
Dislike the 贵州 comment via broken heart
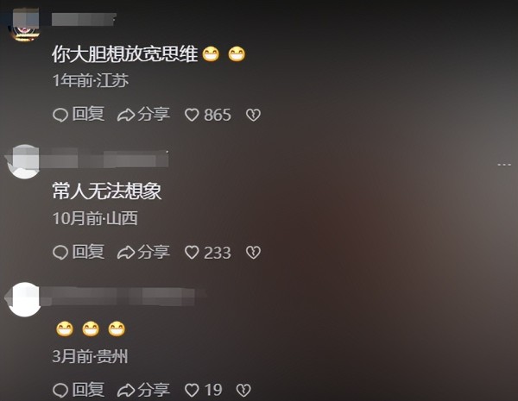click(243, 390)
